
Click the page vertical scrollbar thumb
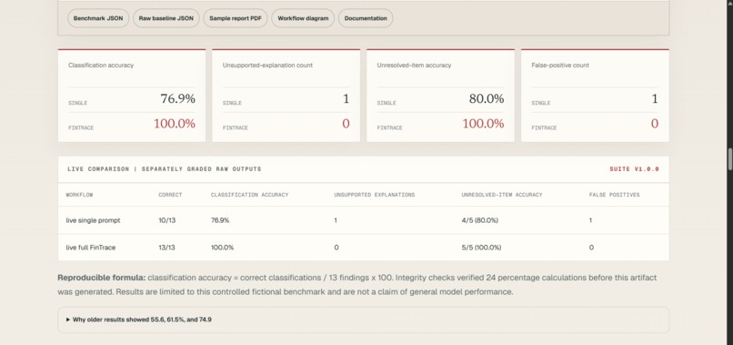729,159
